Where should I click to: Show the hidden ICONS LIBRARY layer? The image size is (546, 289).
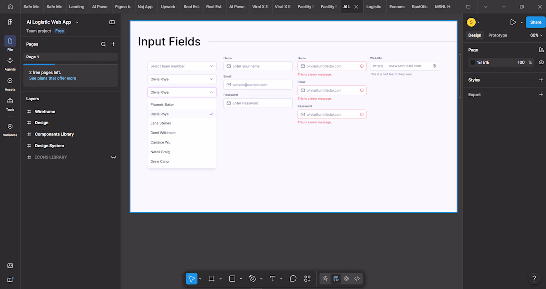113,157
